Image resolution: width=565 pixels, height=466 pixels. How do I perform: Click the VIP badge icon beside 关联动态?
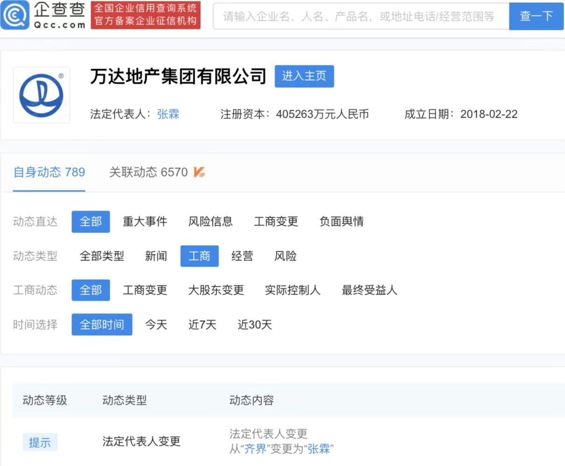(199, 172)
